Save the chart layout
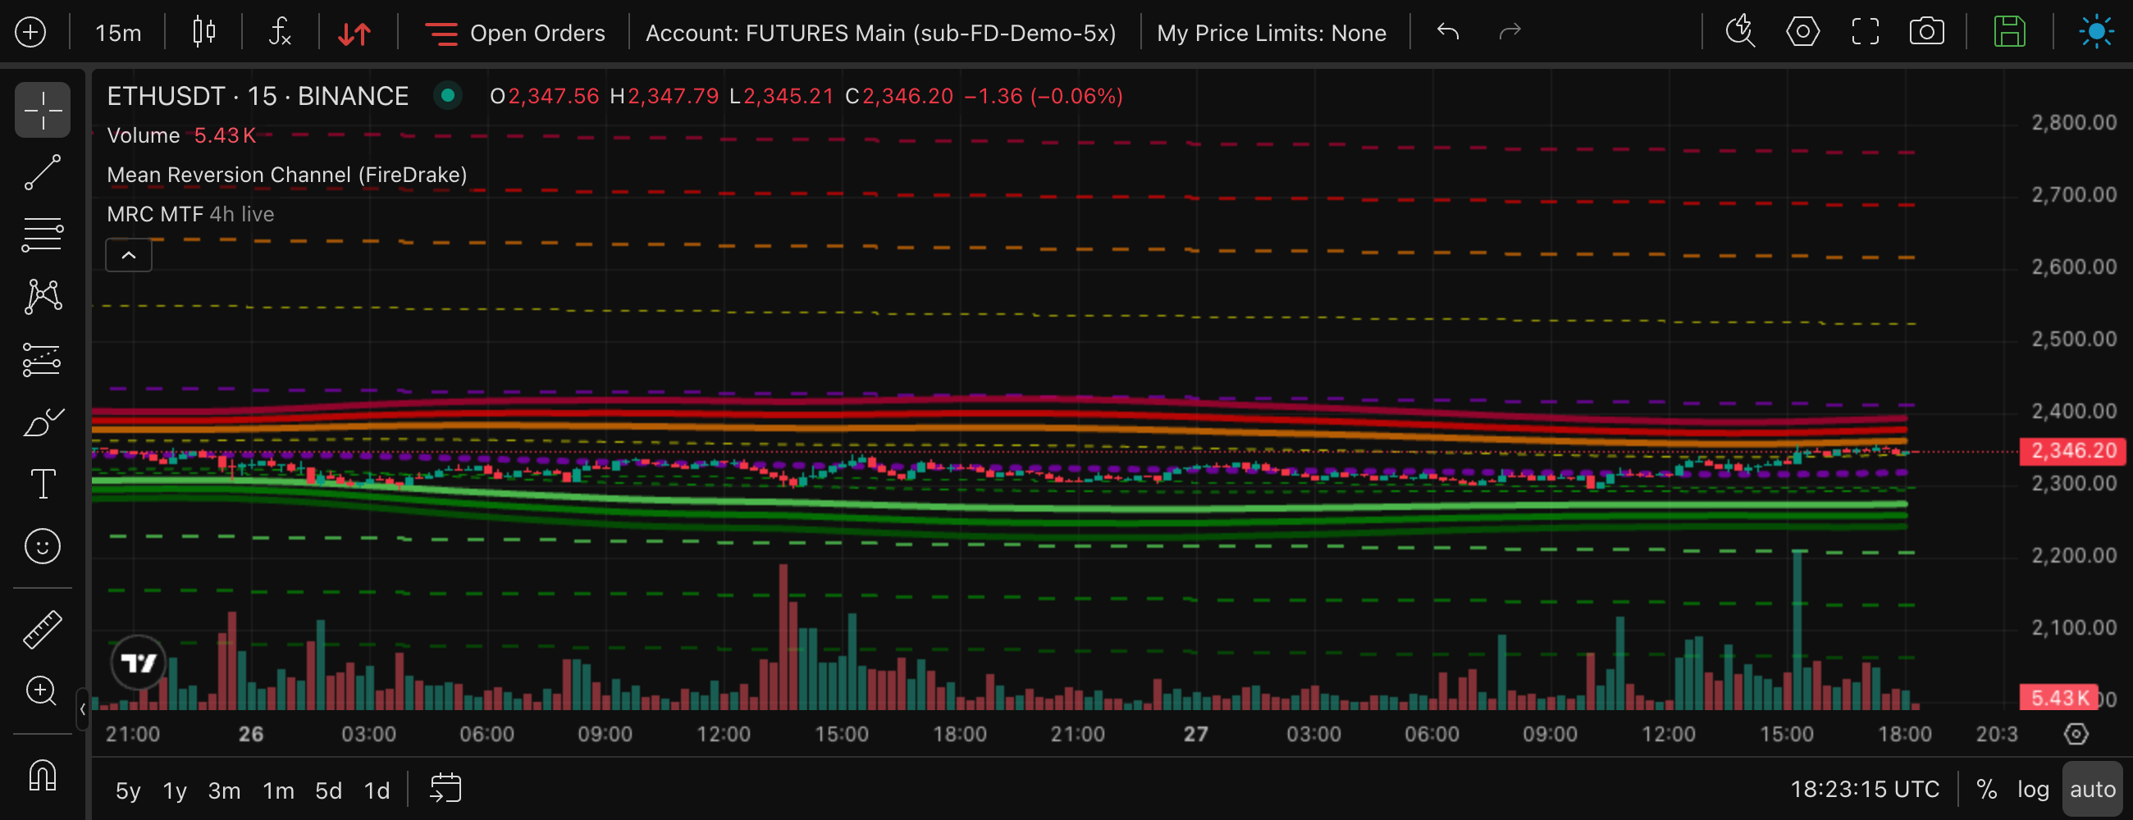Viewport: 2133px width, 820px height. pyautogui.click(x=2009, y=32)
